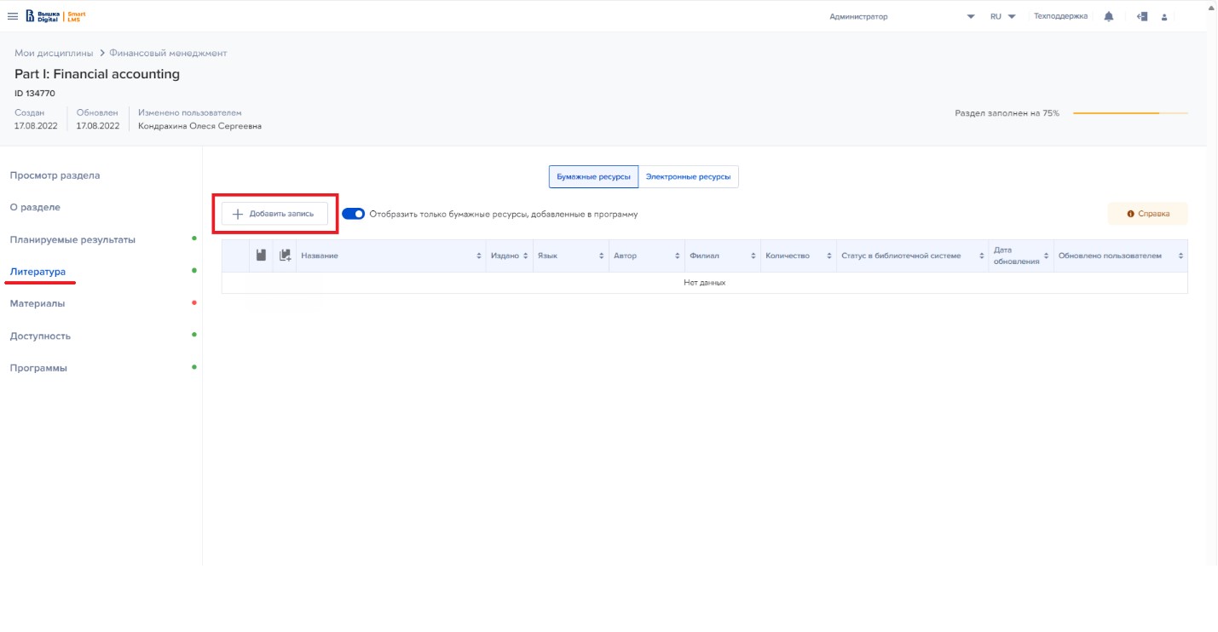
Task: Expand the Администратор role dropdown
Action: (x=971, y=17)
